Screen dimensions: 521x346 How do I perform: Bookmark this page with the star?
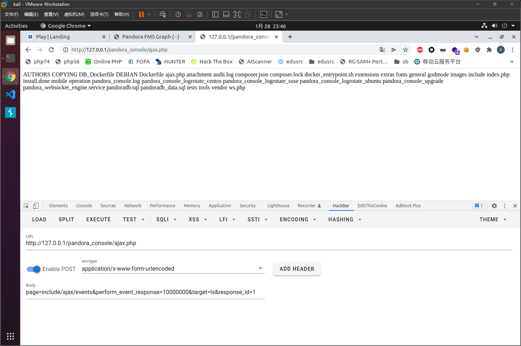[x=406, y=50]
